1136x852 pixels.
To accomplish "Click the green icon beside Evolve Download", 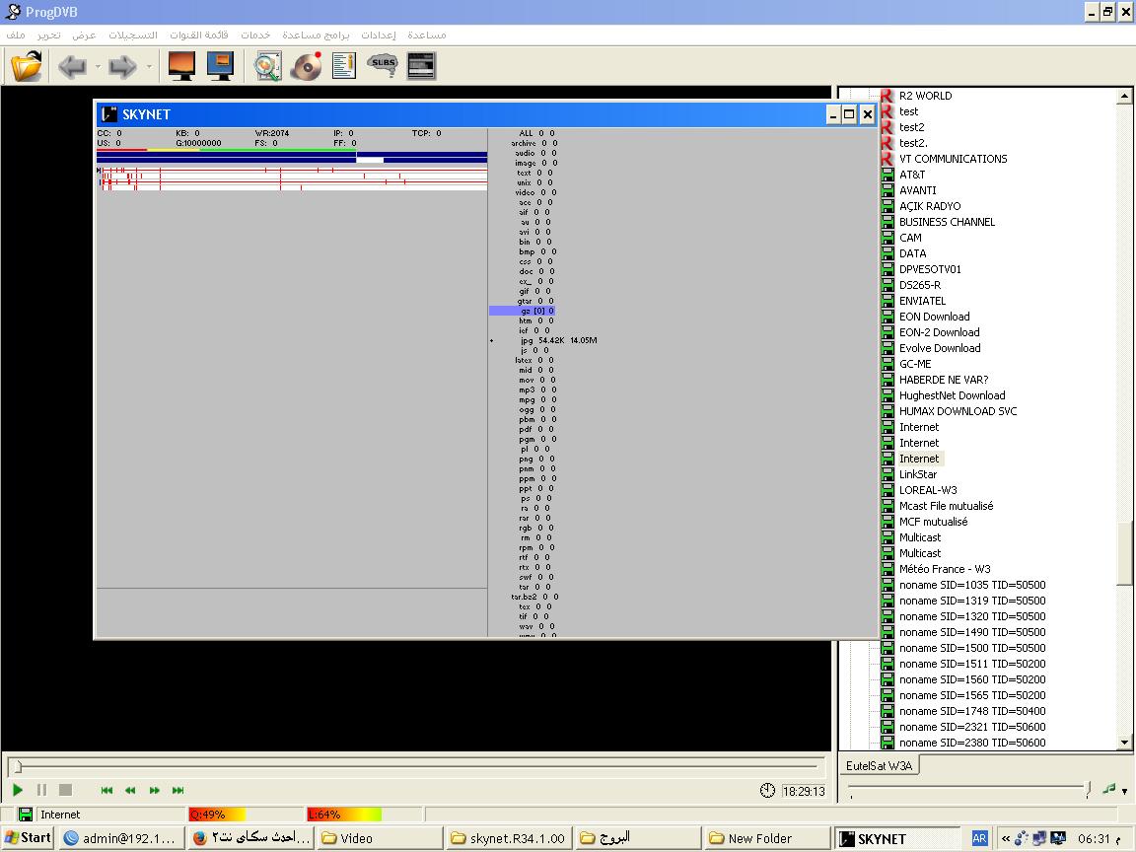I will pos(887,348).
